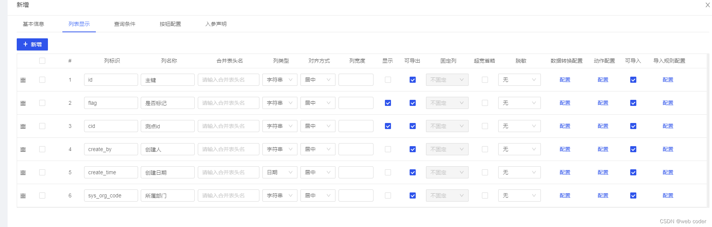Screen dimensions: 712x227
Task: Click the 列宽度 input in the id row
Action: 356,80
